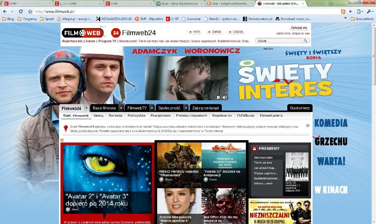This screenshot has width=376, height=224.
Task: Open the Demotywatory.pl bookmark
Action: click(258, 19)
